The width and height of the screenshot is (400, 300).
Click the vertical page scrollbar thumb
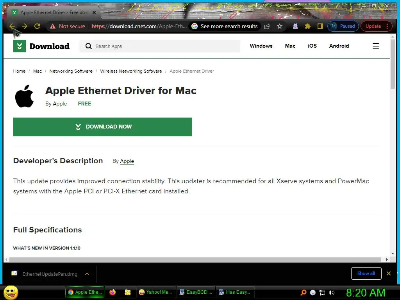[393, 64]
